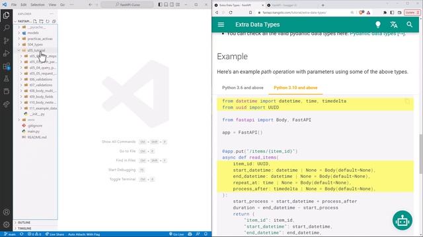
Task: Open the Live Share icon in activity bar
Action: point(6,104)
